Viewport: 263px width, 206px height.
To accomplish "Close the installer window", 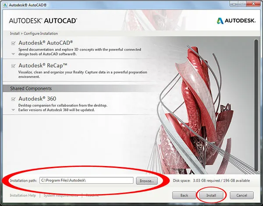I will coord(254,4).
